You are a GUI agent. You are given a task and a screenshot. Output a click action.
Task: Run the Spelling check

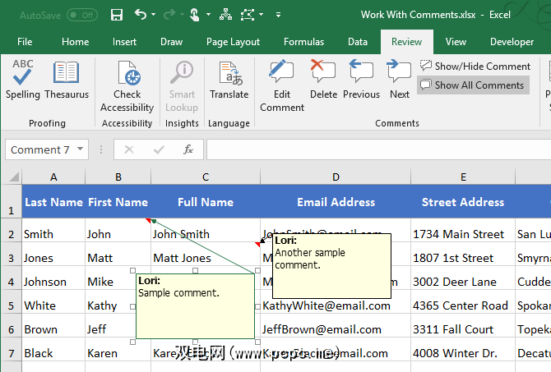coord(22,81)
